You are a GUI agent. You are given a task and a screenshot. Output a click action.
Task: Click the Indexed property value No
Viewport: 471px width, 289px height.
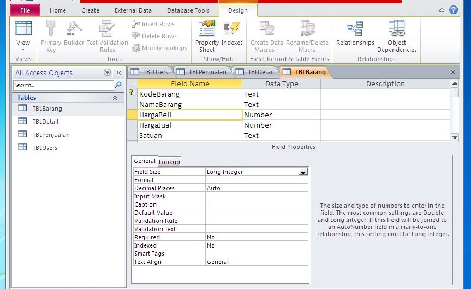point(257,245)
